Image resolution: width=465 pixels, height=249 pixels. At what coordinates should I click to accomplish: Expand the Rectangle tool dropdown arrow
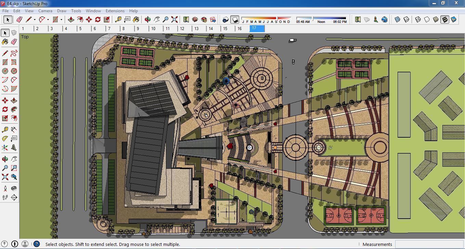point(61,19)
